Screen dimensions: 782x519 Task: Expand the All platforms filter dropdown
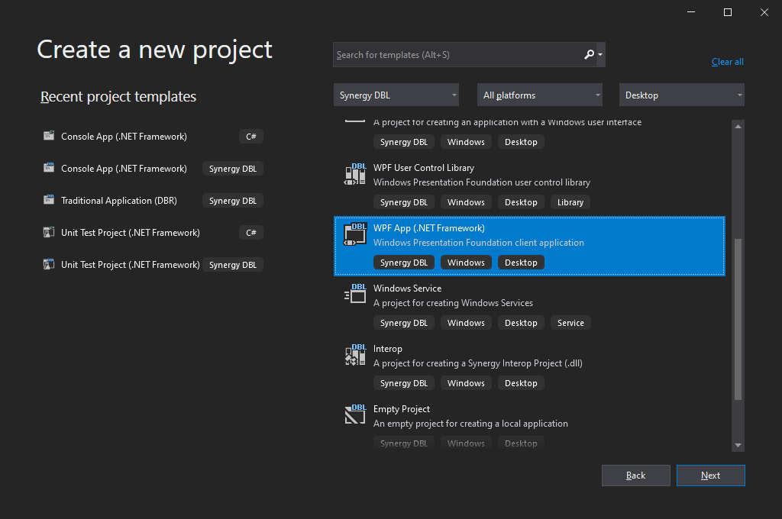tap(540, 95)
